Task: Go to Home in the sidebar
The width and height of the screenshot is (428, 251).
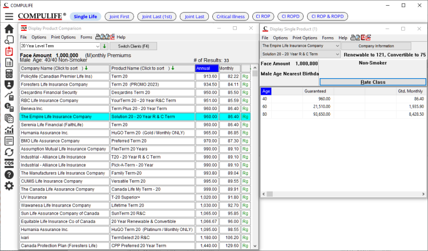Action: (9, 29)
